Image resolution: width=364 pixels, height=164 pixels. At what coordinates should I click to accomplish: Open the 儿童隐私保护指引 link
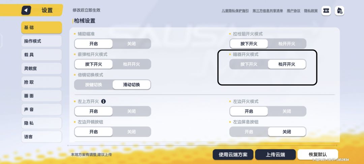235,11
